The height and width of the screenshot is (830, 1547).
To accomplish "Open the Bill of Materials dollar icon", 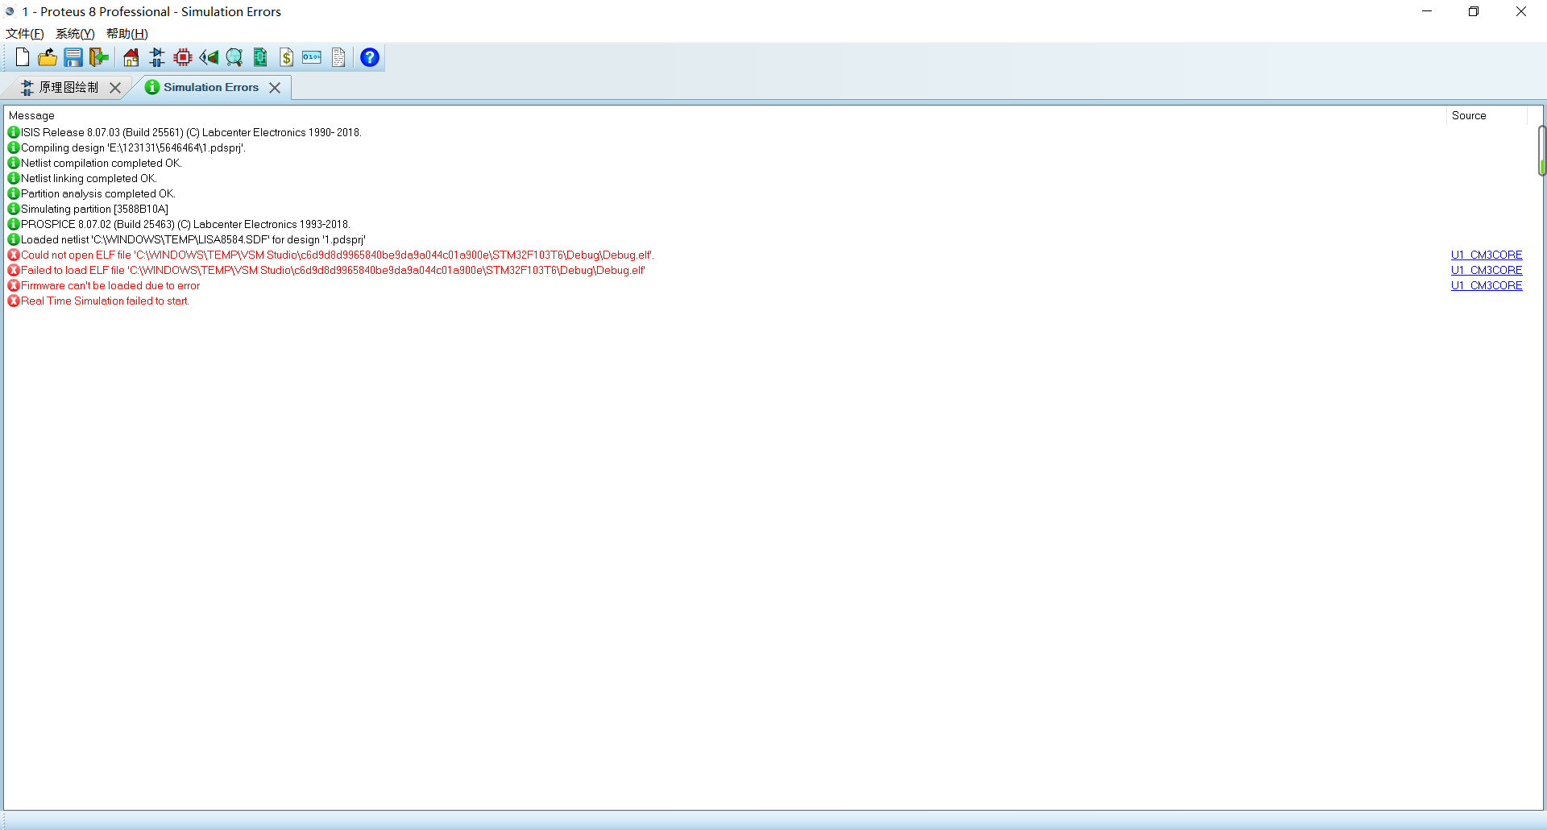I will pyautogui.click(x=286, y=57).
